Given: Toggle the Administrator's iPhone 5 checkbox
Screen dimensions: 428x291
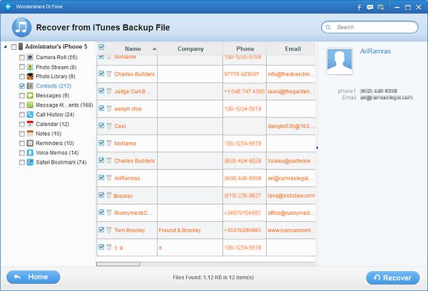Looking at the screenshot, I should pos(14,47).
